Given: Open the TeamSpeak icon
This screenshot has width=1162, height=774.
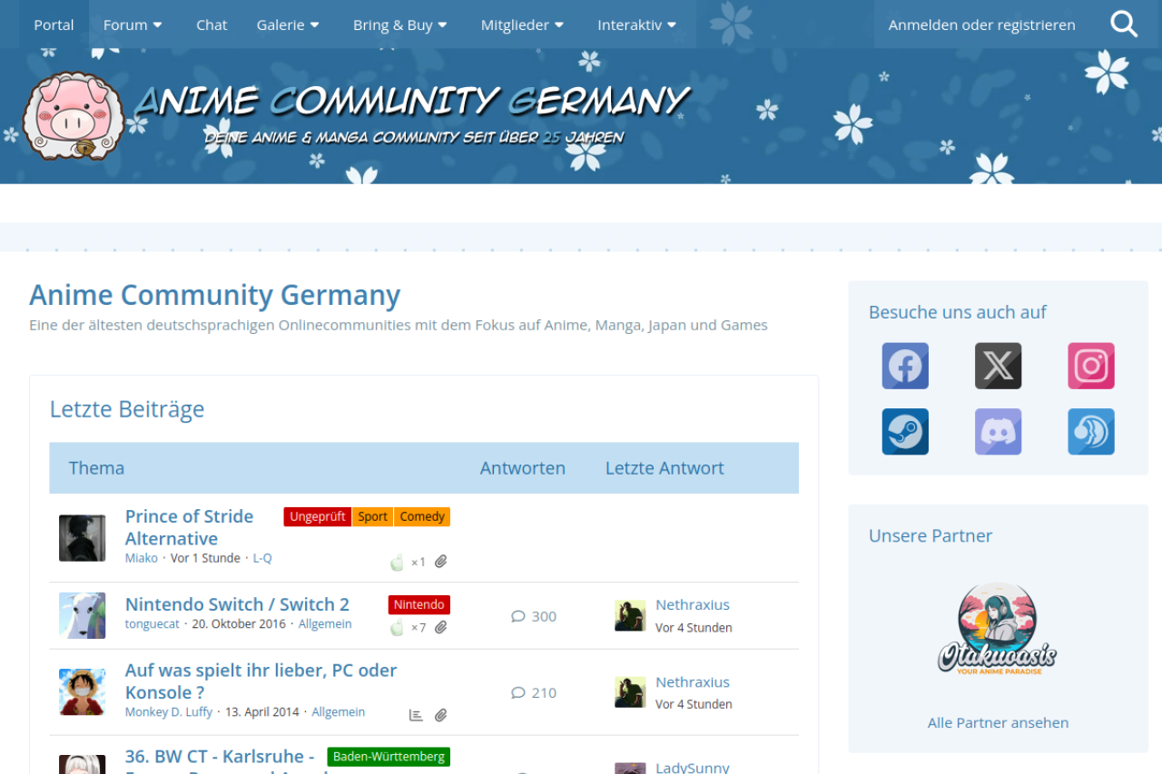Looking at the screenshot, I should [x=1091, y=431].
